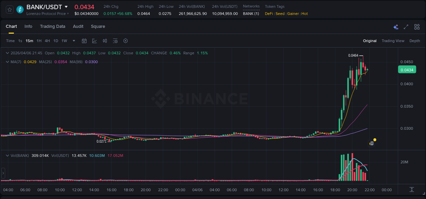Click the Gainer token tag

click(x=293, y=14)
